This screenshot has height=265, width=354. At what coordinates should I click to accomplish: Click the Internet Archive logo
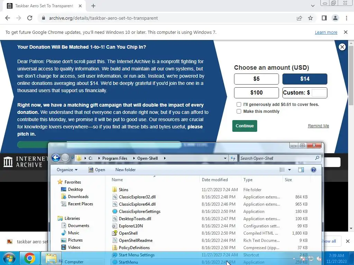[x=26, y=162]
